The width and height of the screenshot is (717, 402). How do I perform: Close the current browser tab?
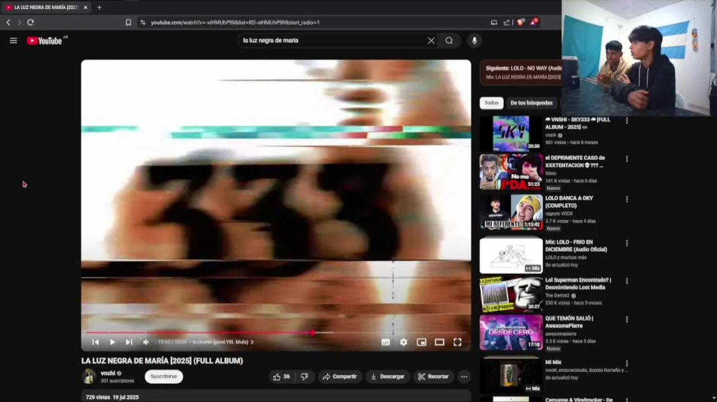pos(85,7)
